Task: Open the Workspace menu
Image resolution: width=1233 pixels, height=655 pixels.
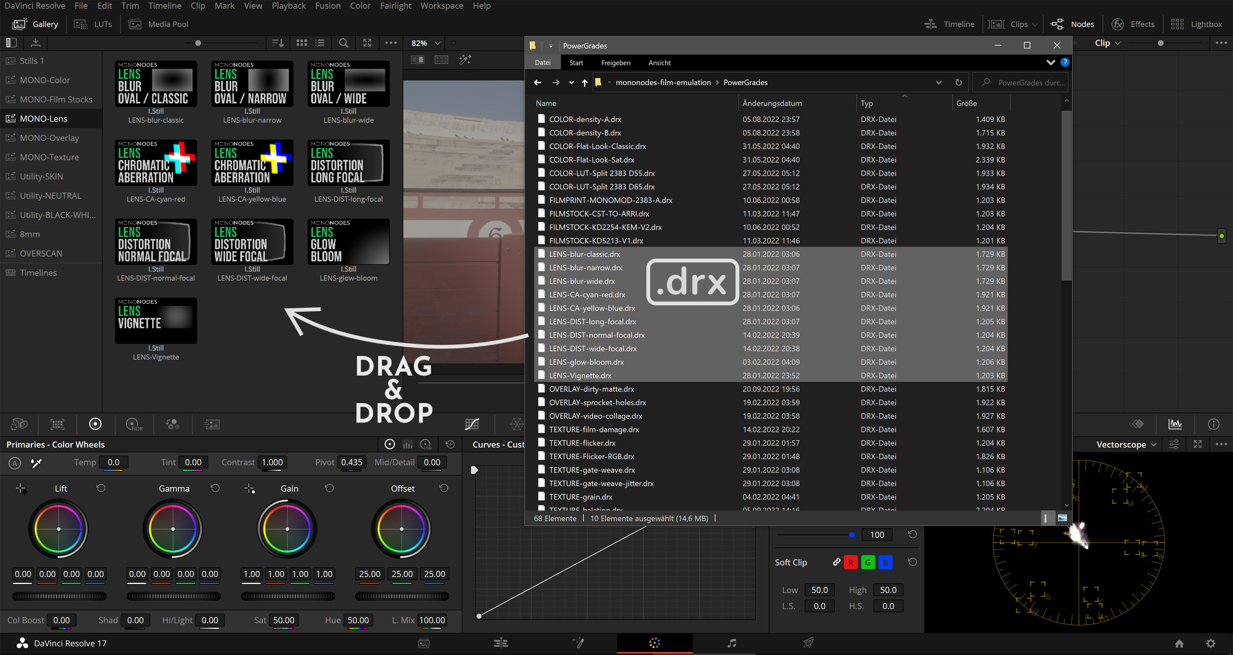Action: [442, 6]
